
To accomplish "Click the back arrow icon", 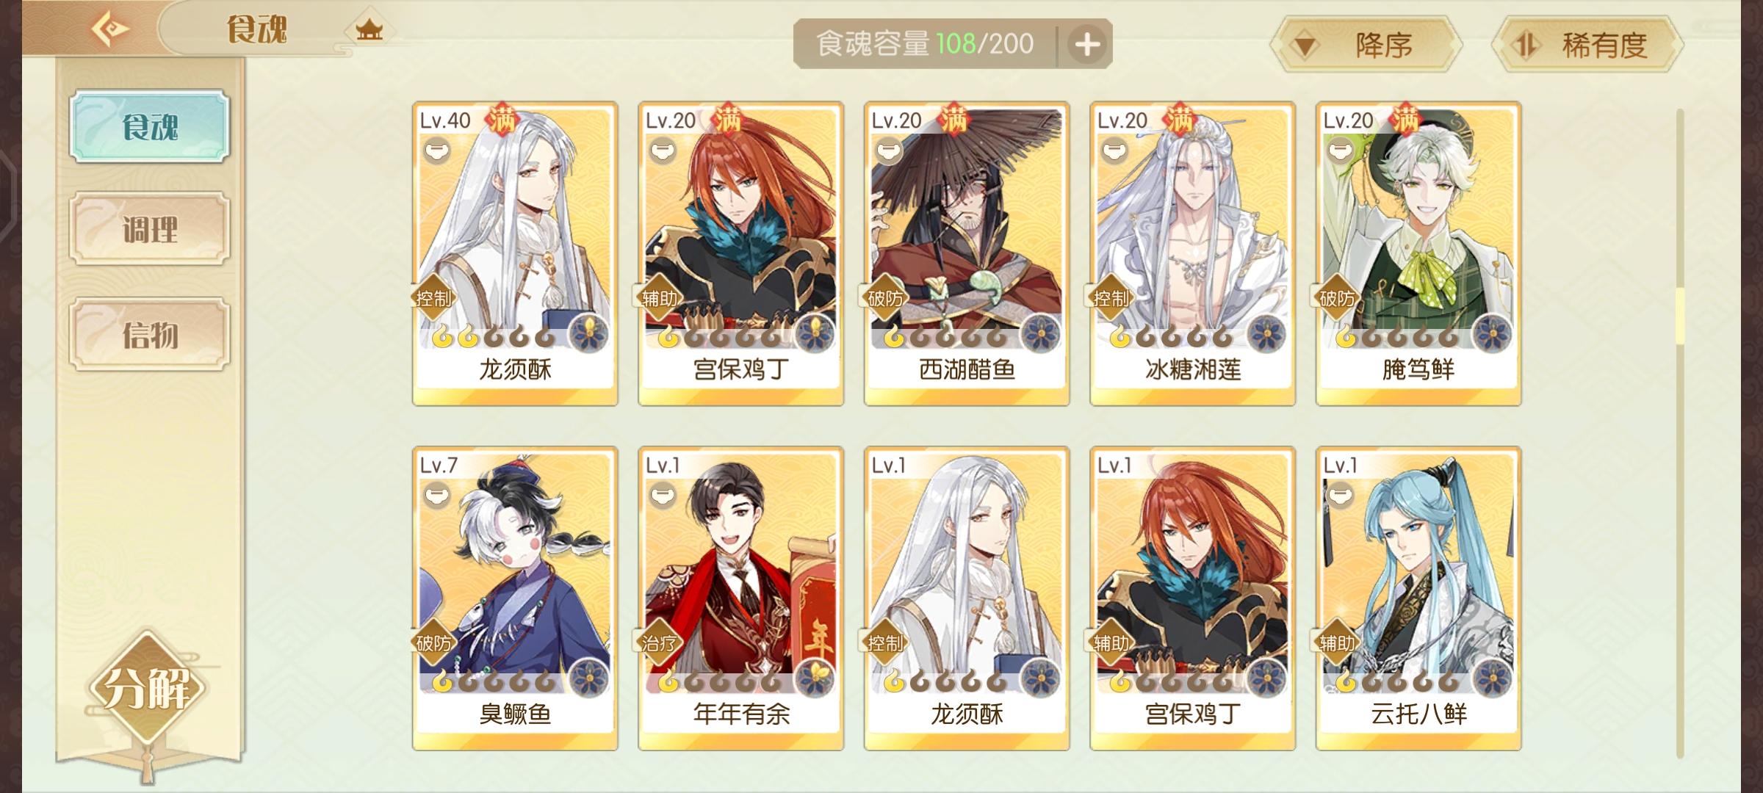I will (110, 30).
